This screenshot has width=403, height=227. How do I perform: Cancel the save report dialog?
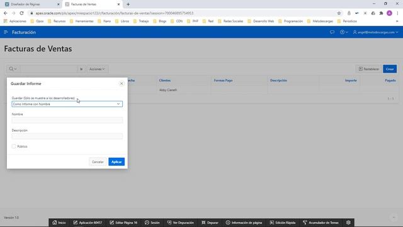click(98, 162)
